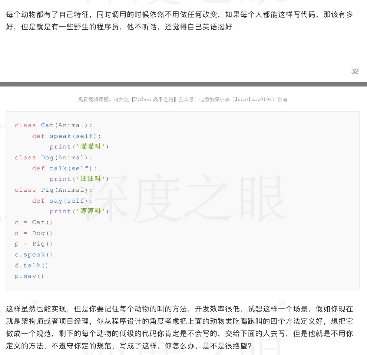Click the paragraph line starting 每个动物都有了自己特征
This screenshot has height=355, width=367.
(x=180, y=15)
